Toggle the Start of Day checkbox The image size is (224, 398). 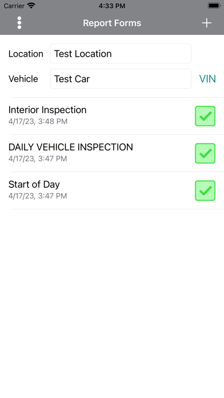(x=205, y=190)
